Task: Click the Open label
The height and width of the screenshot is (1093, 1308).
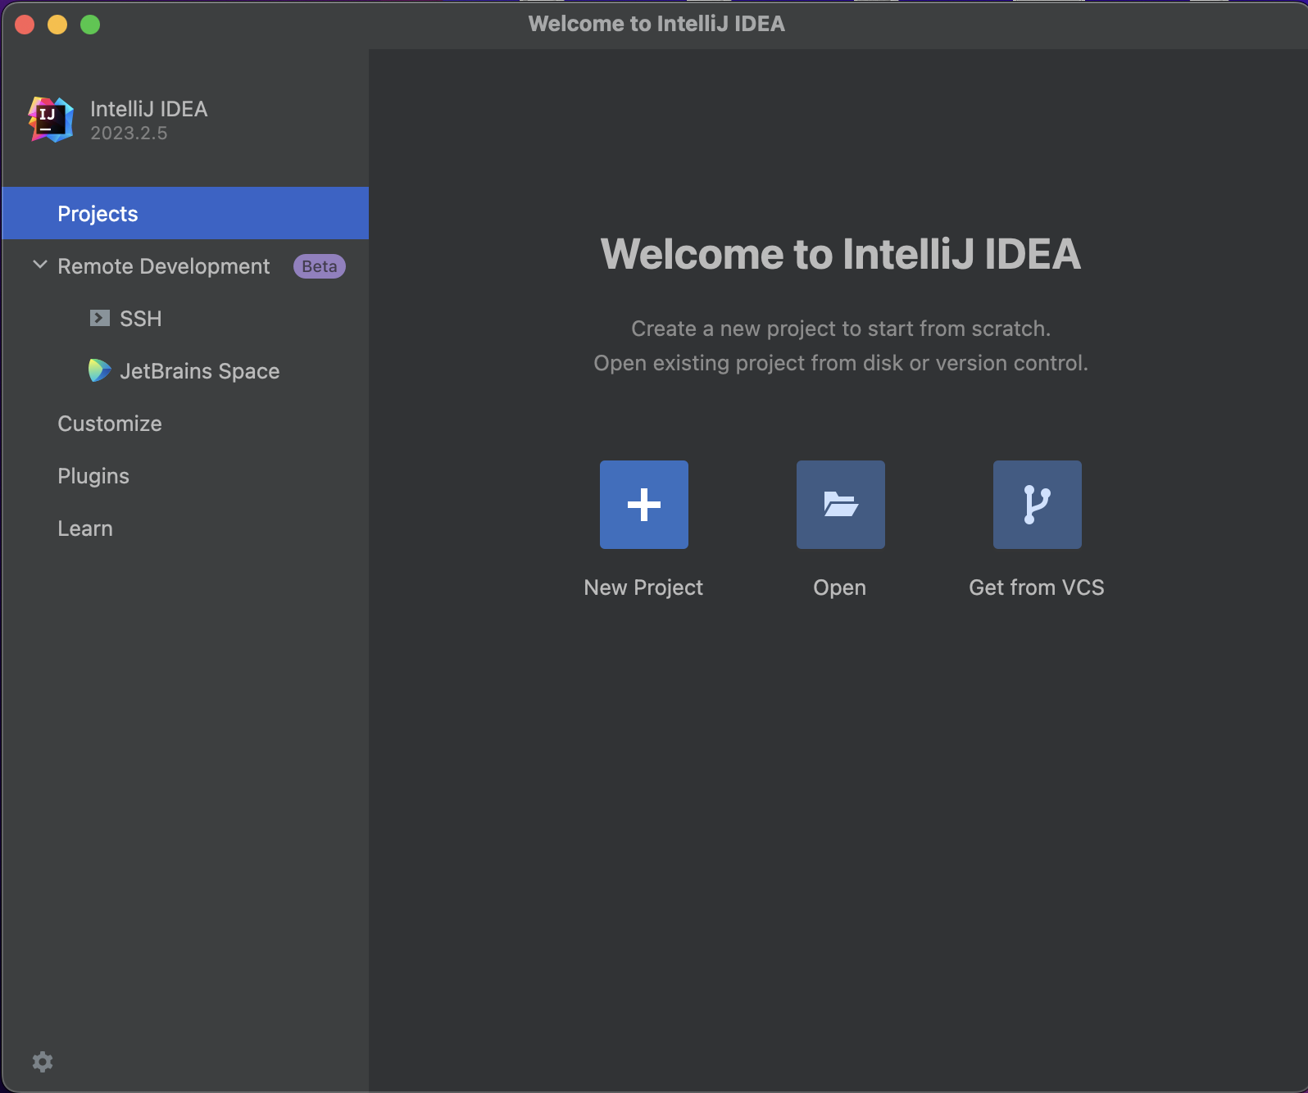Action: [840, 587]
